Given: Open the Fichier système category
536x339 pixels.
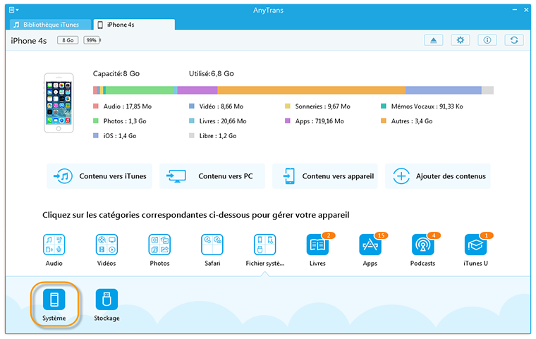Looking at the screenshot, I should click(265, 249).
